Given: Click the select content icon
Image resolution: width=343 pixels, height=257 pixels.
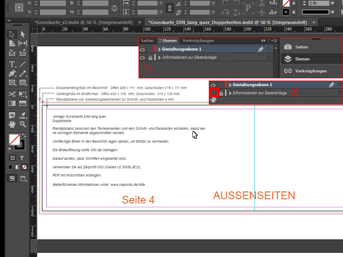Looking at the screenshot, I should click(262, 12).
